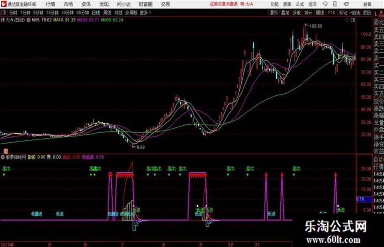The image size is (384, 247).
Task: Click the MA10: 81.39 indicator value
Action: [64, 20]
